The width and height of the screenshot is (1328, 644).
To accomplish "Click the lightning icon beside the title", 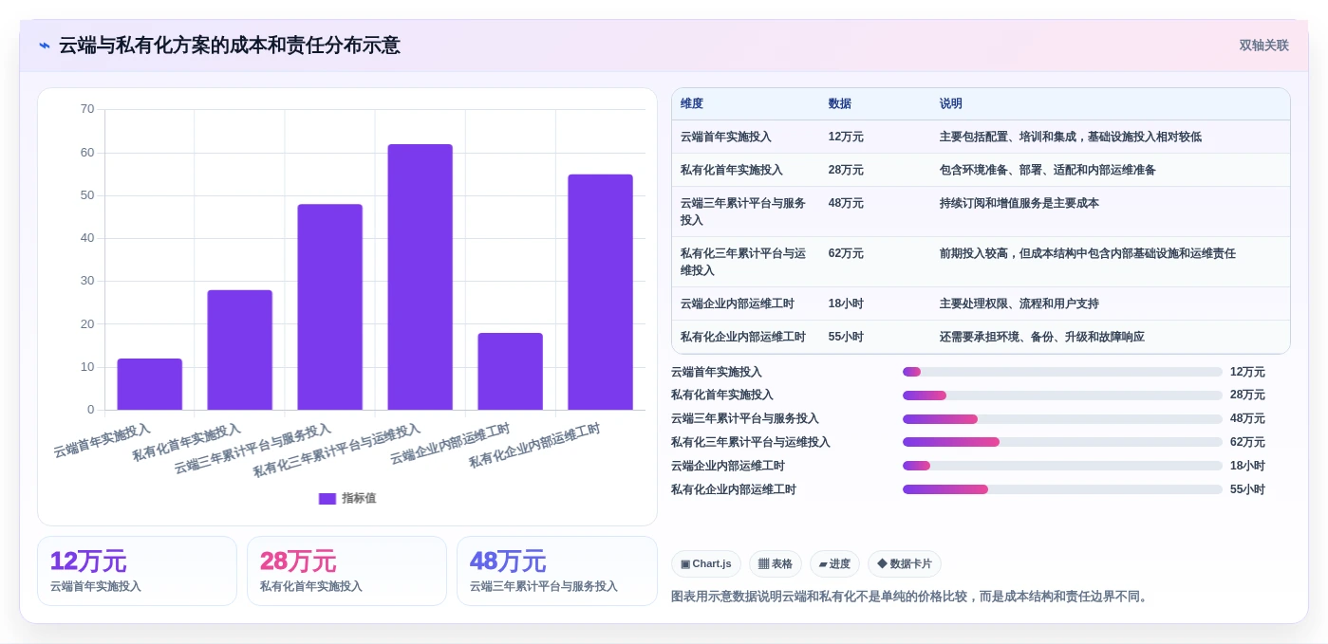I will tap(45, 46).
